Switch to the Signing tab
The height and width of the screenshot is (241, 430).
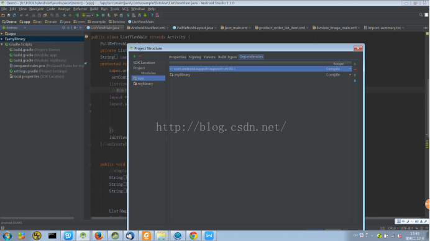(194, 57)
